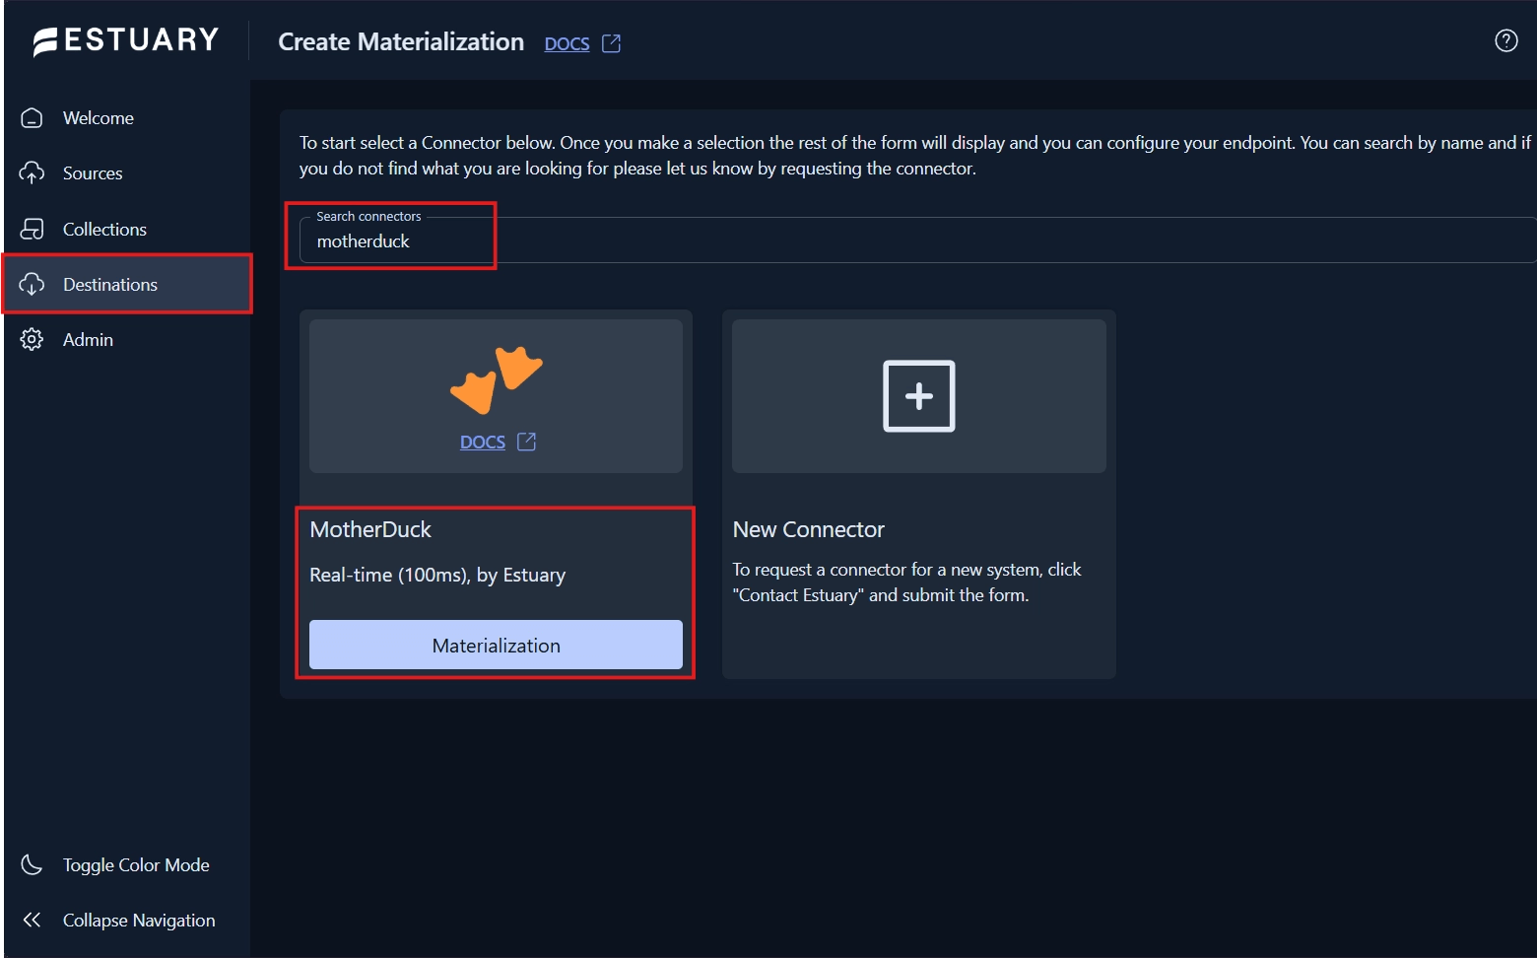1537x958 pixels.
Task: Open DOCS link on MotherDuck card
Action: [x=483, y=442]
